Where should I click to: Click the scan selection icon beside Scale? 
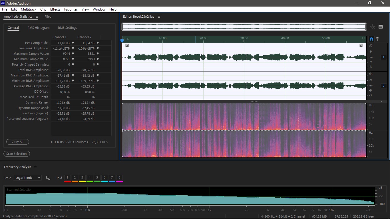(48, 177)
